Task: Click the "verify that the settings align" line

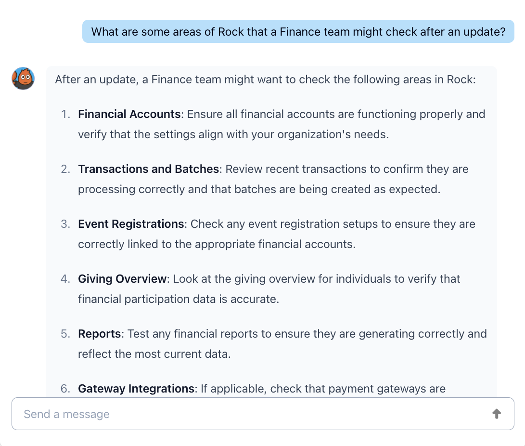Action: click(x=233, y=134)
